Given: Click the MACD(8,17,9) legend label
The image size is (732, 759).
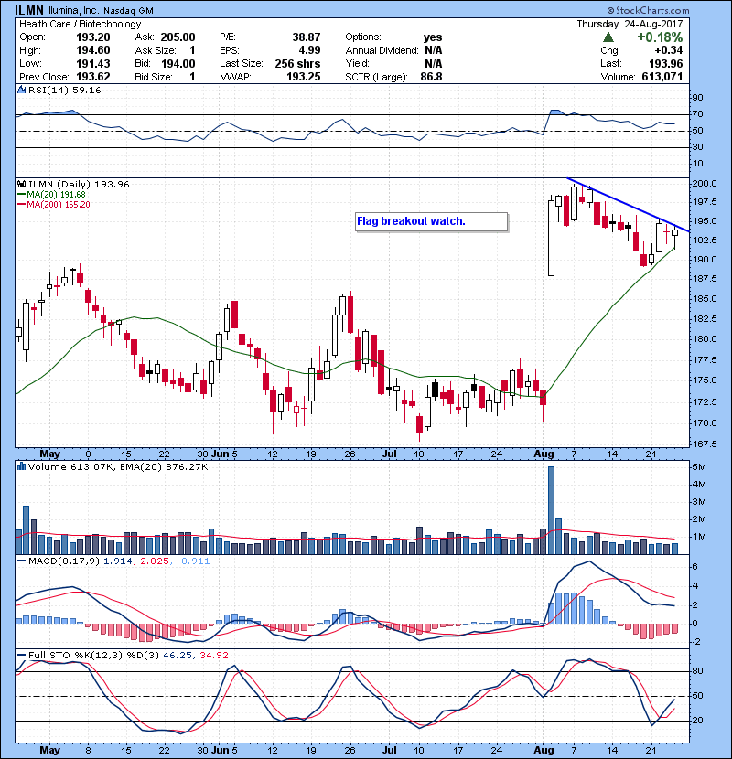Looking at the screenshot, I should coord(64,561).
